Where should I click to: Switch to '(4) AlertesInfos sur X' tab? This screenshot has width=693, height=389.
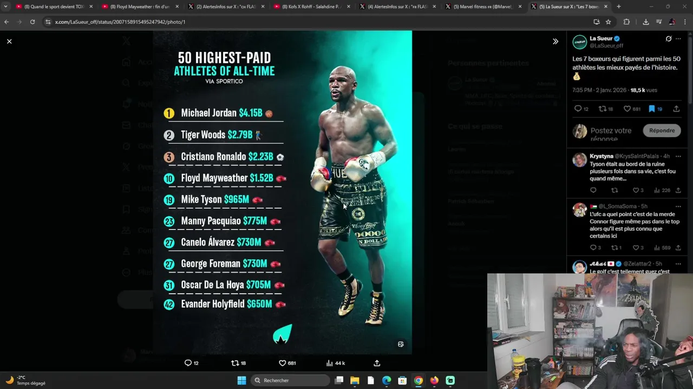click(x=397, y=6)
